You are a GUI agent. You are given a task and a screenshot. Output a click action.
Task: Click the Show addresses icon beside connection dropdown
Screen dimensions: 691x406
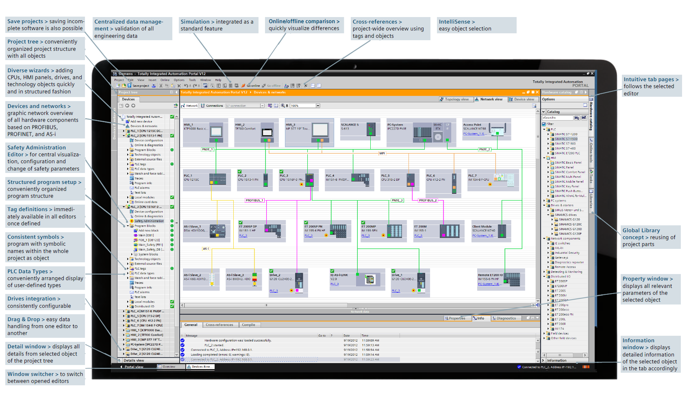270,106
